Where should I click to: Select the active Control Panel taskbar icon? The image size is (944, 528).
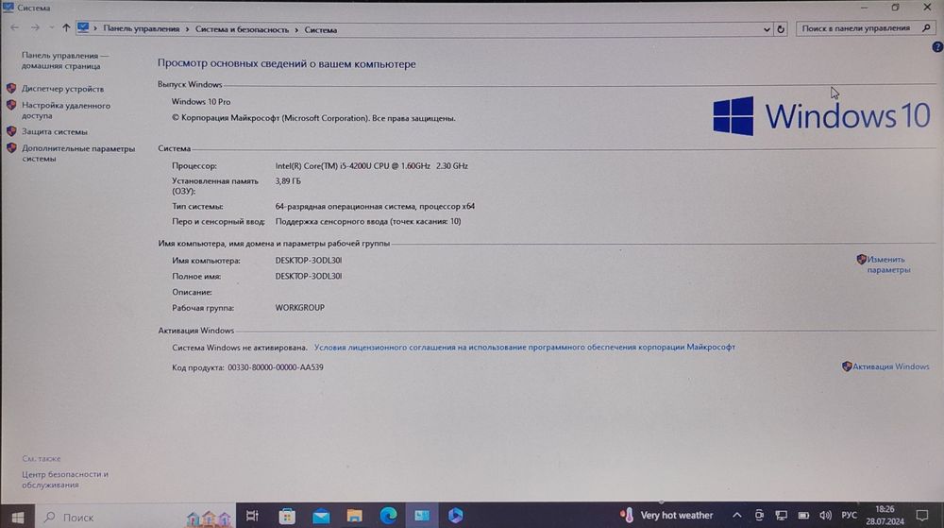[422, 516]
